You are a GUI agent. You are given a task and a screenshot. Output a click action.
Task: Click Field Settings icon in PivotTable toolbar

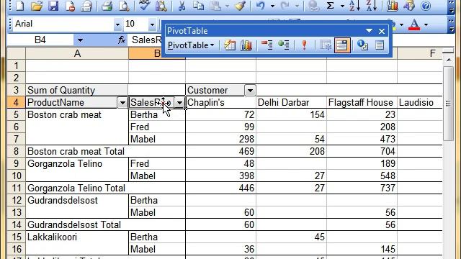[362, 45]
